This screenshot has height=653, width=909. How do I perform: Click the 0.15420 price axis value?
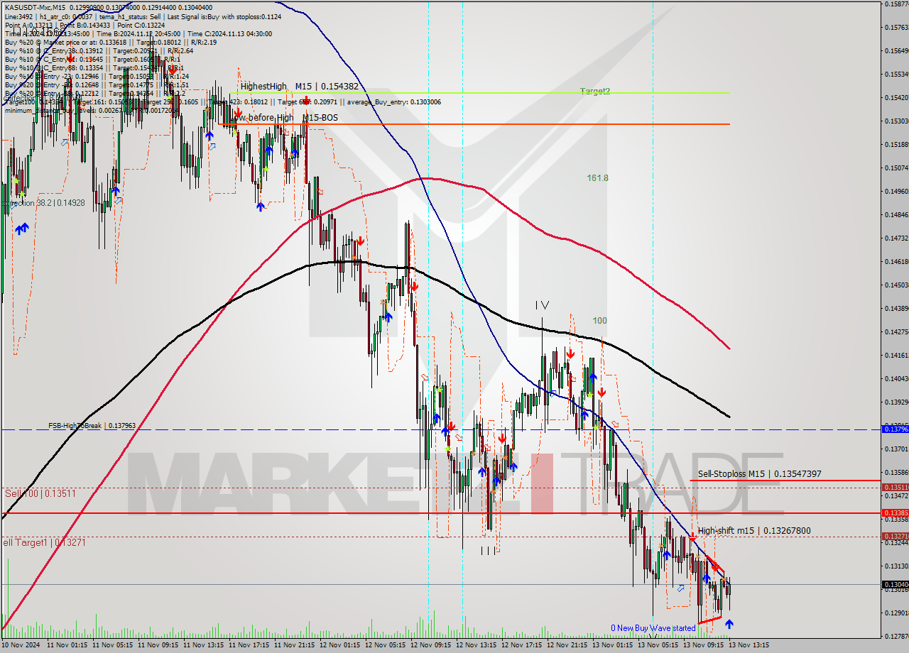[x=896, y=97]
